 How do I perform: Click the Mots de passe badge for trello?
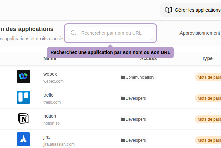tap(209, 98)
